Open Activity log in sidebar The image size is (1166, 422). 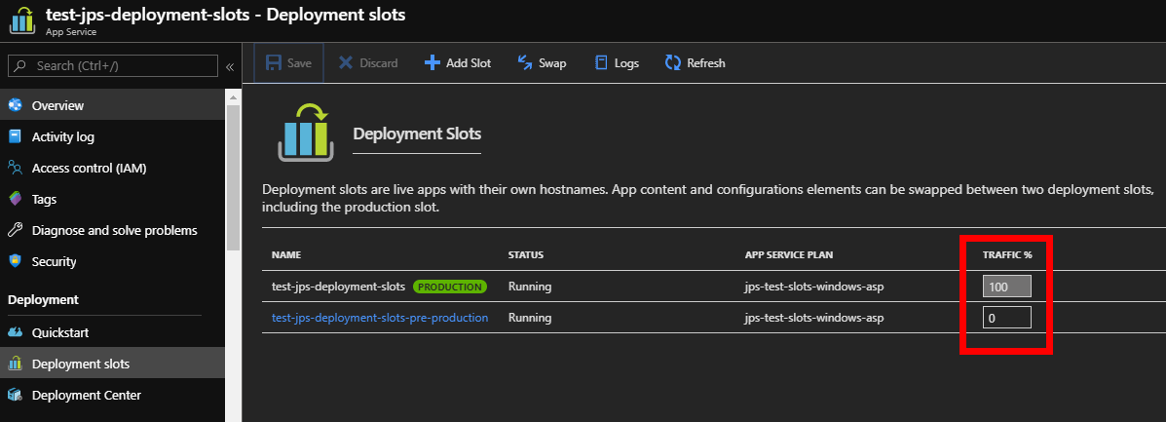(x=62, y=136)
